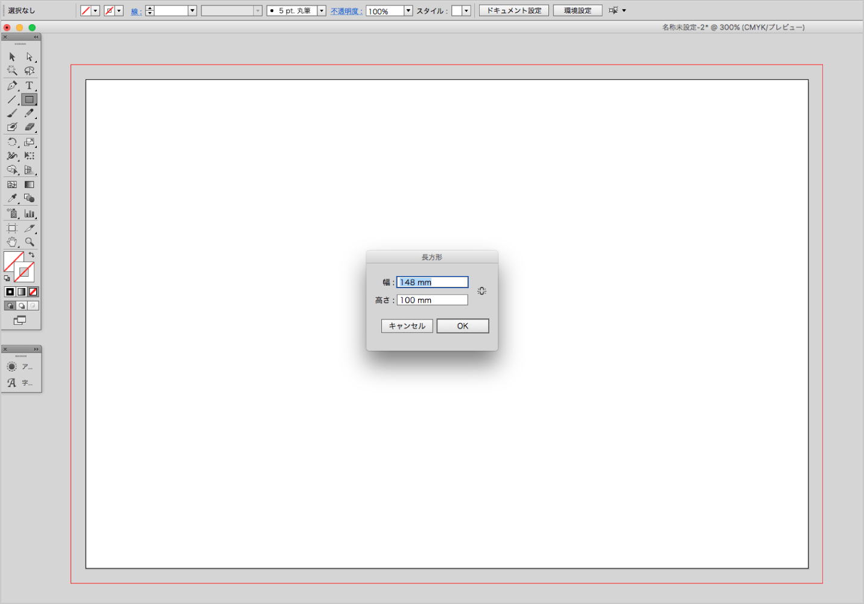Select the Pen tool
This screenshot has width=864, height=604.
12,86
